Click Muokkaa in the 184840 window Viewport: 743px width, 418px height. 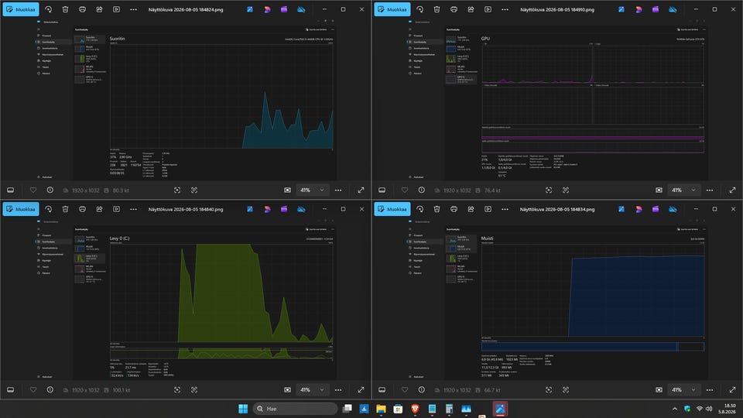tap(21, 209)
